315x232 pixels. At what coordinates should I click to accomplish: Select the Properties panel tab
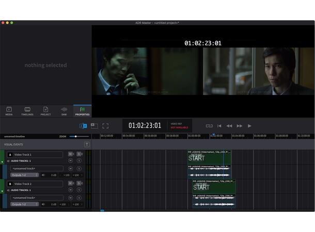83,111
